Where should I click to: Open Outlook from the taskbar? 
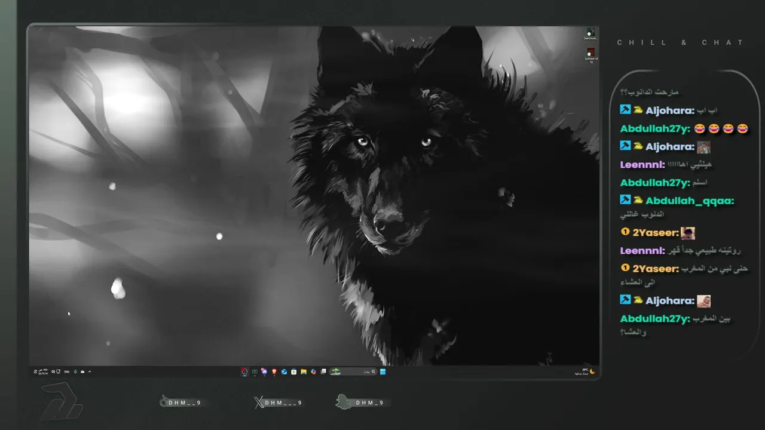pos(284,371)
